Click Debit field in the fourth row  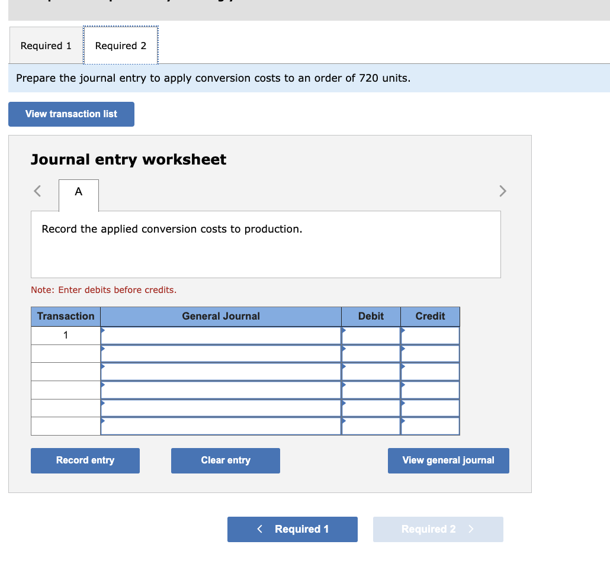(371, 390)
